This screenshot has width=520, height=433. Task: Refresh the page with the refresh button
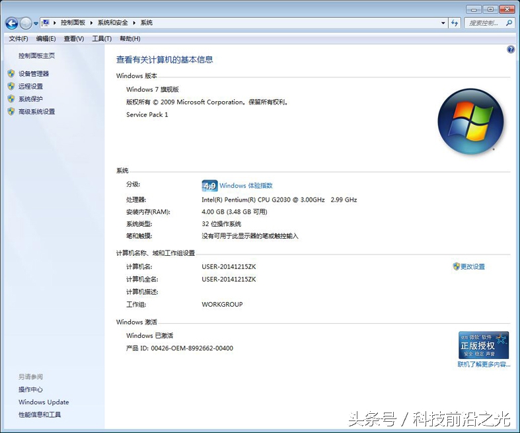tap(455, 23)
